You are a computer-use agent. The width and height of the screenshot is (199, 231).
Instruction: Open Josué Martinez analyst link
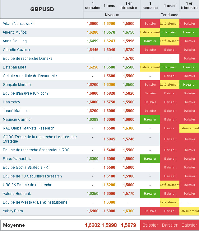[16, 111]
